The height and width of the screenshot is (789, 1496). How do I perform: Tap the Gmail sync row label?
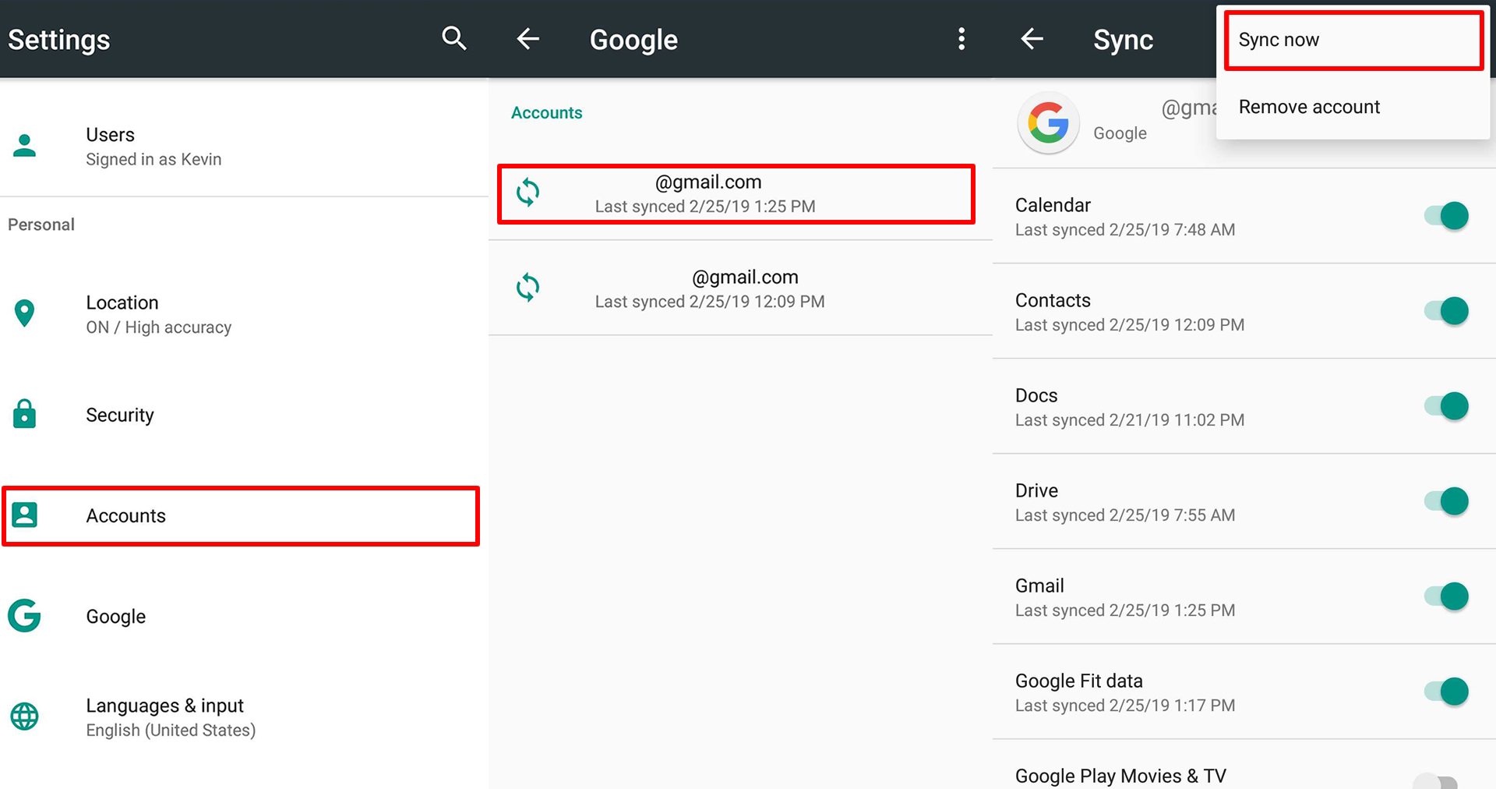tap(1039, 586)
